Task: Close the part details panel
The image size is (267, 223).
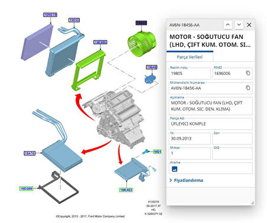Action: click(249, 25)
